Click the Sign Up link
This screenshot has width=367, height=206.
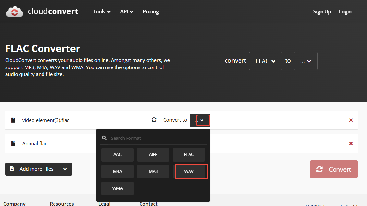pyautogui.click(x=322, y=11)
